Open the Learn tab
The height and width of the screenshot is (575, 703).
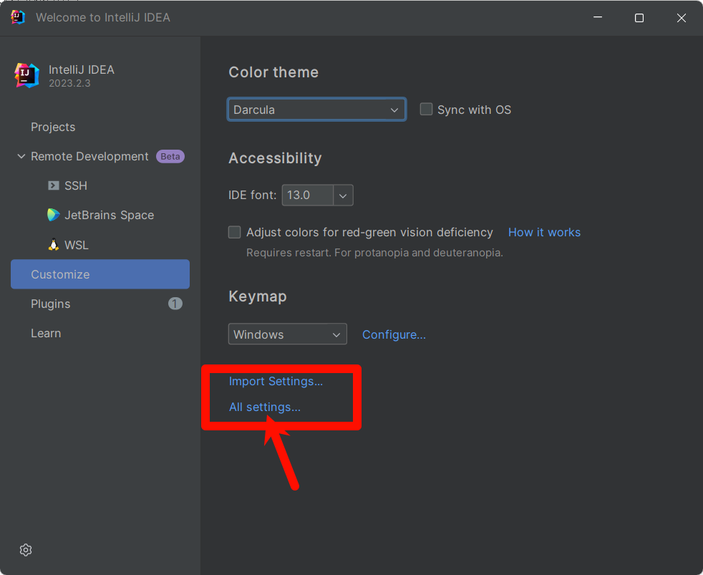(46, 333)
